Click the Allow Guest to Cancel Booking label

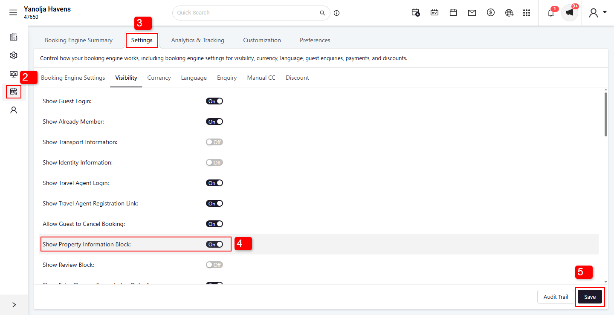click(x=84, y=224)
